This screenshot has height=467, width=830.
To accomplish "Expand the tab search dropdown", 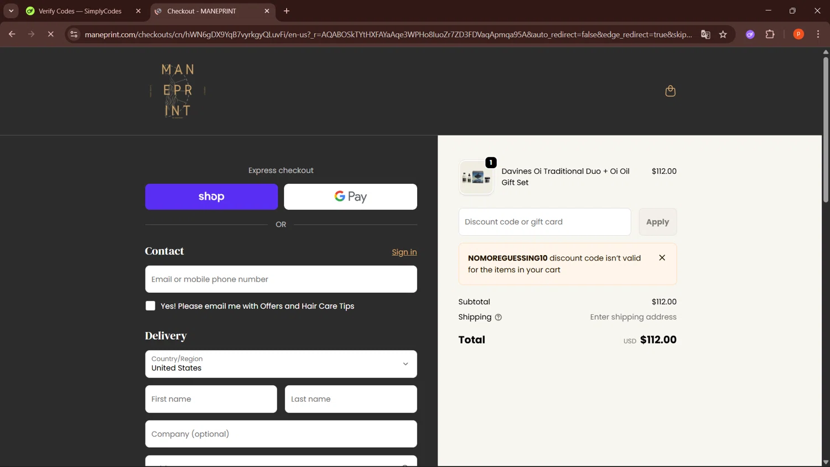I will click(11, 11).
